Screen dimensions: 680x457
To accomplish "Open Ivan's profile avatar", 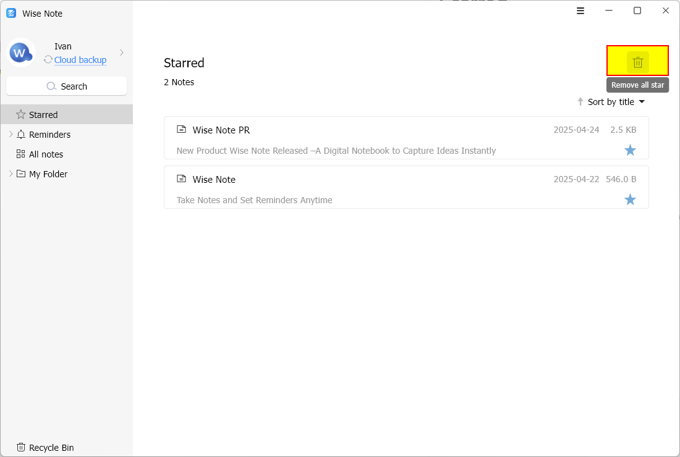I will pyautogui.click(x=21, y=53).
